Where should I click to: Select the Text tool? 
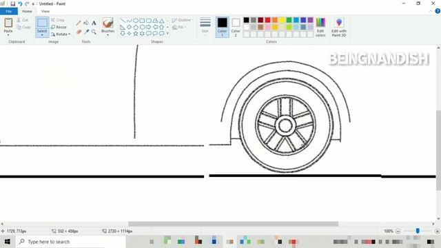[94, 23]
